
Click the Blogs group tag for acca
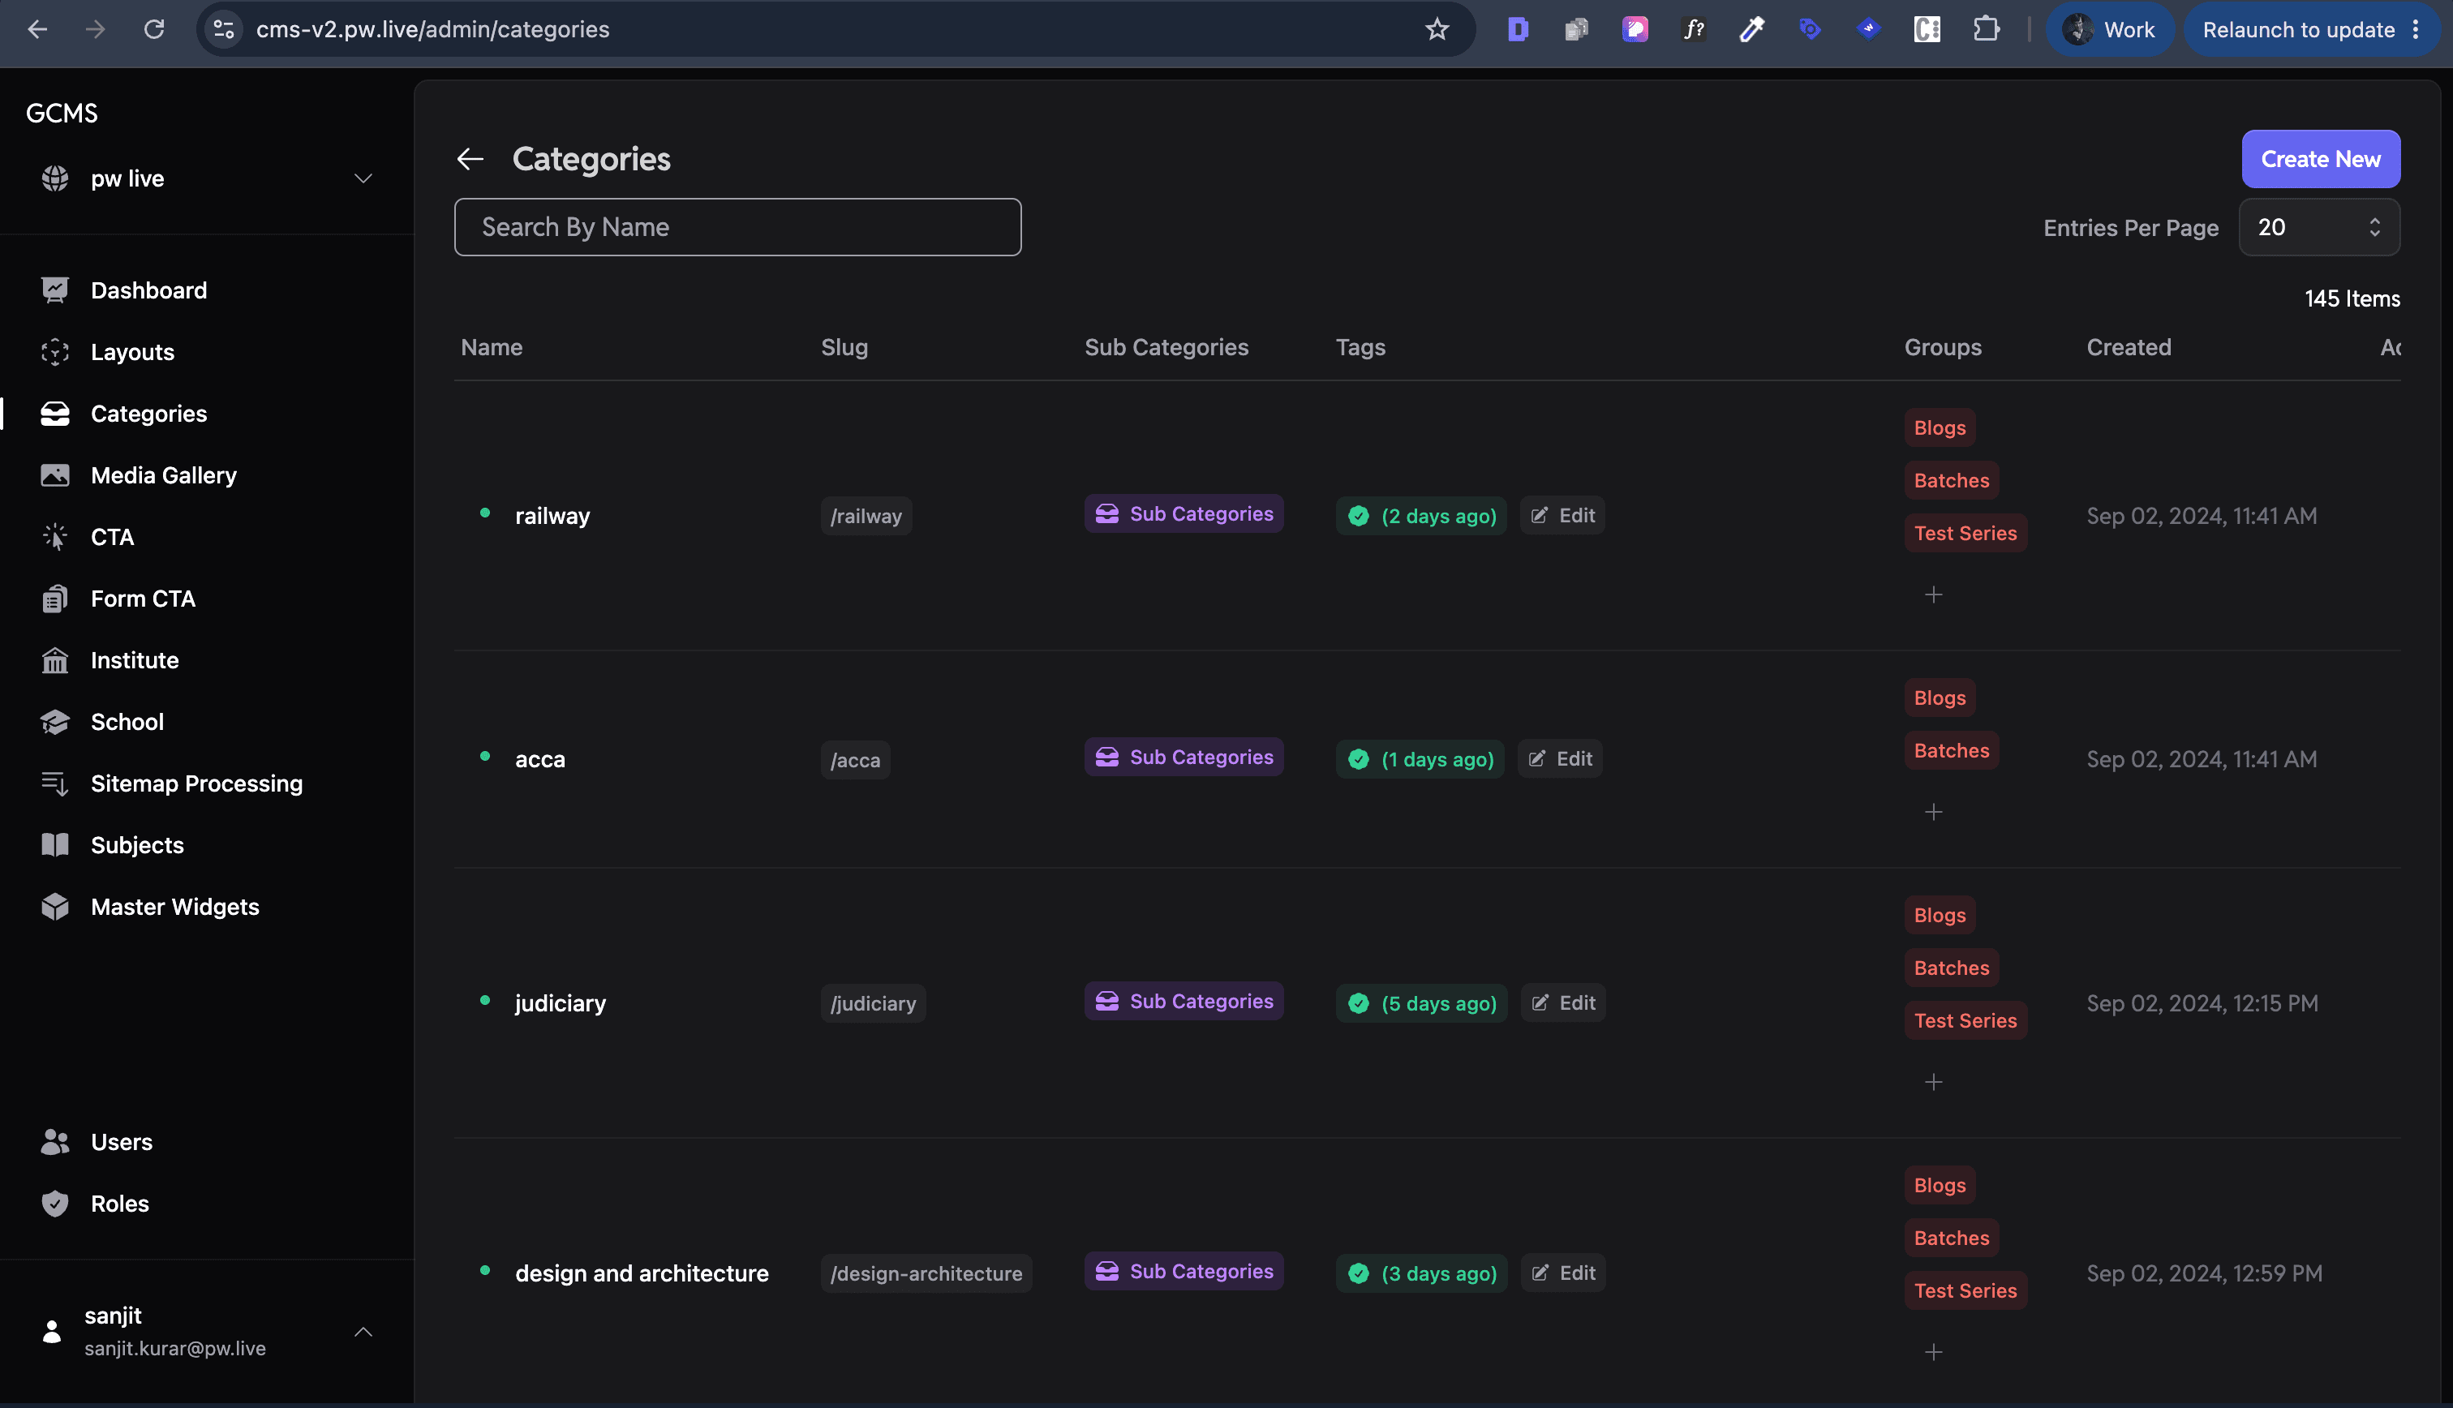tap(1940, 698)
